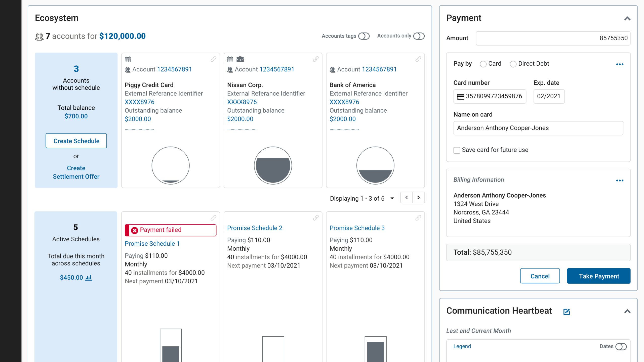Viewport: 644px width, 362px height.
Task: Open Displaying 1 - 3 of 6 dropdown
Action: [392, 198]
